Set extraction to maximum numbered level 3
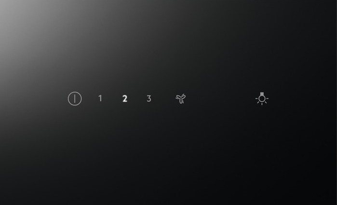 click(x=149, y=98)
